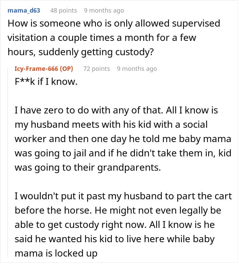Click the timestamp on Icy-Frame-666's reply
This screenshot has width=238, height=263.
[137, 68]
